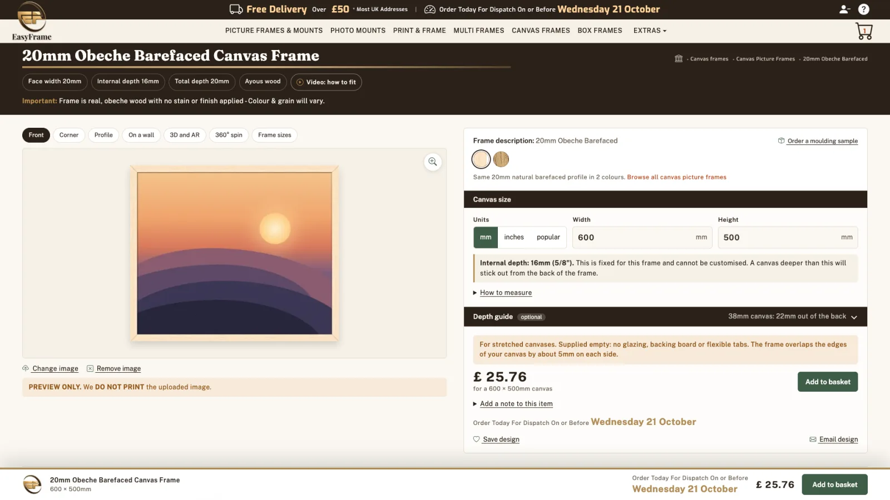Click the dispatch speedometer icon in banner

click(x=429, y=9)
